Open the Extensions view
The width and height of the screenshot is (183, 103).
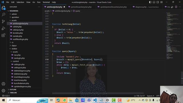click(x=3, y=35)
